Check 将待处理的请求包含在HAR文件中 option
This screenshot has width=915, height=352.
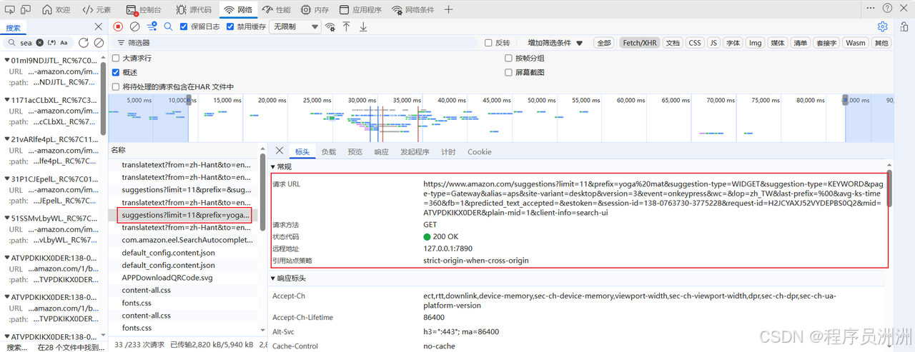click(x=116, y=87)
